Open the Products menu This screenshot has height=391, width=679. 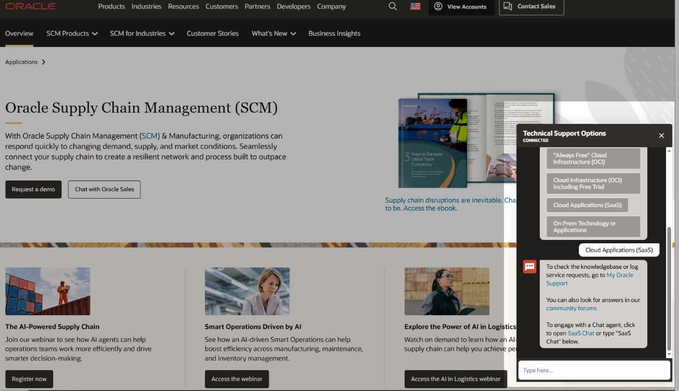click(111, 6)
